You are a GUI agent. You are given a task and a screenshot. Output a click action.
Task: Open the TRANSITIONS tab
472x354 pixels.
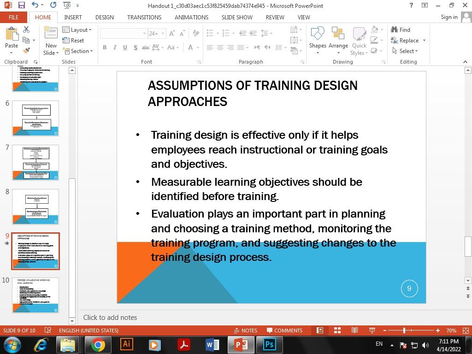point(144,17)
